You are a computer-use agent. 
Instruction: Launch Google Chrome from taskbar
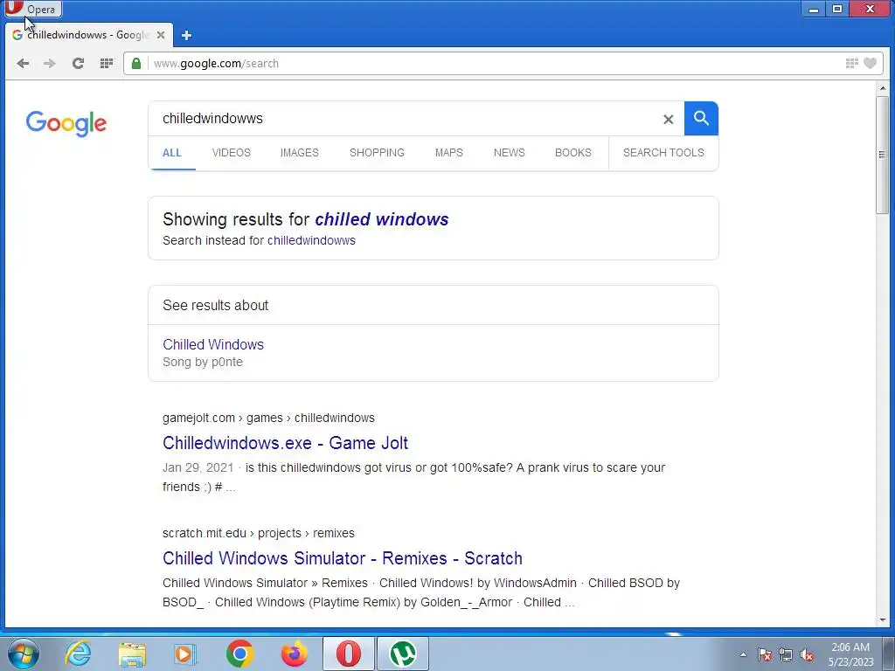[239, 654]
